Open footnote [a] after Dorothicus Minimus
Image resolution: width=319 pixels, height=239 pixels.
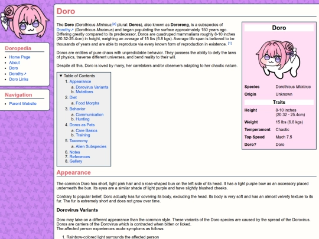(114, 24)
